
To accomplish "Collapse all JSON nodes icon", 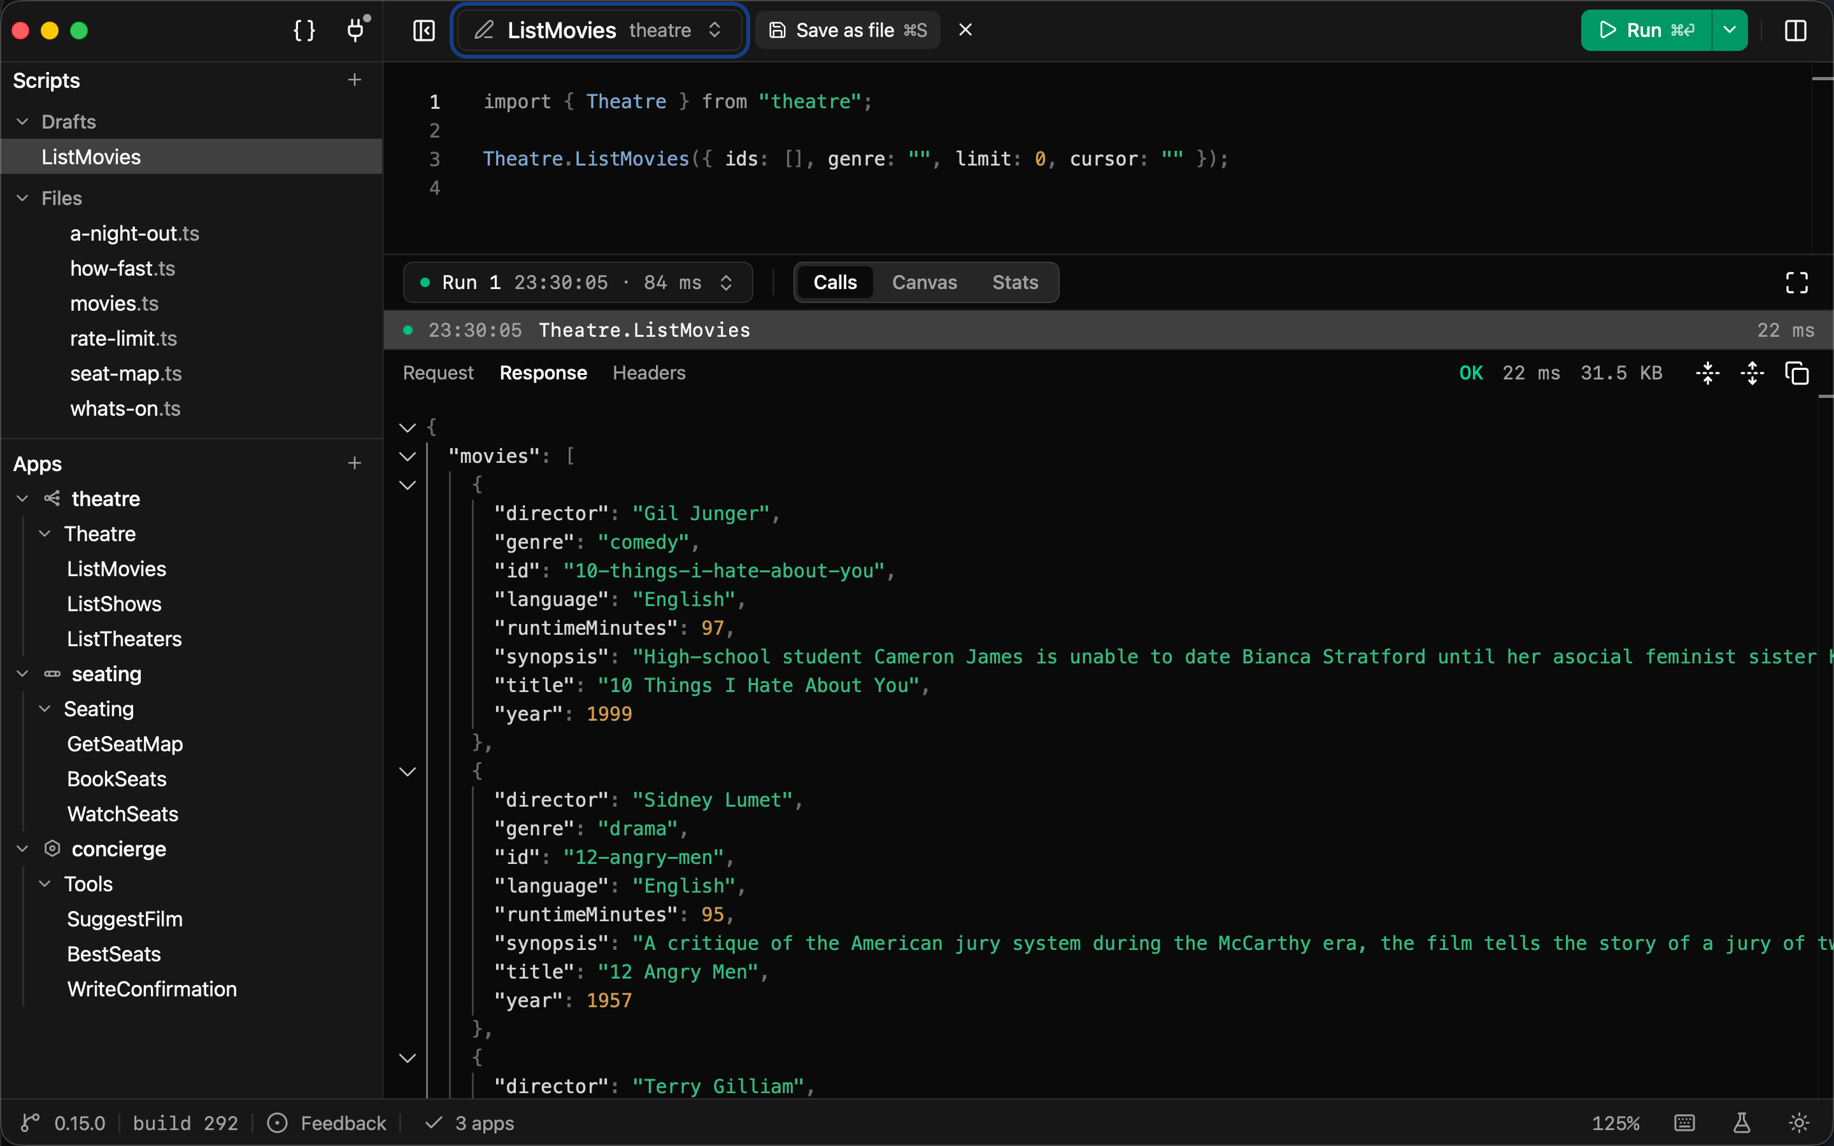I will pyautogui.click(x=1708, y=373).
